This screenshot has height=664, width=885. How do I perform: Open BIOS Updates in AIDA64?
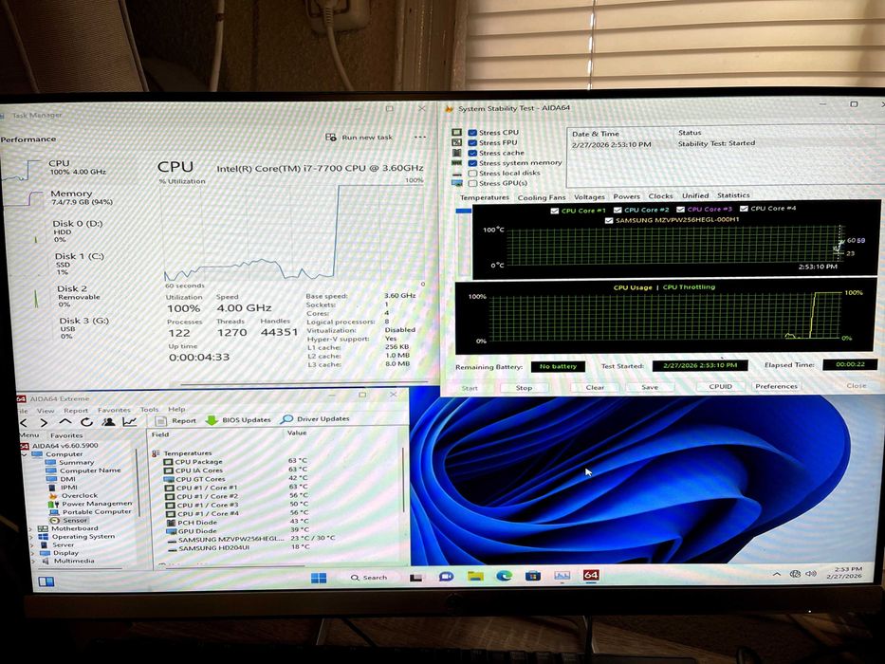point(238,420)
